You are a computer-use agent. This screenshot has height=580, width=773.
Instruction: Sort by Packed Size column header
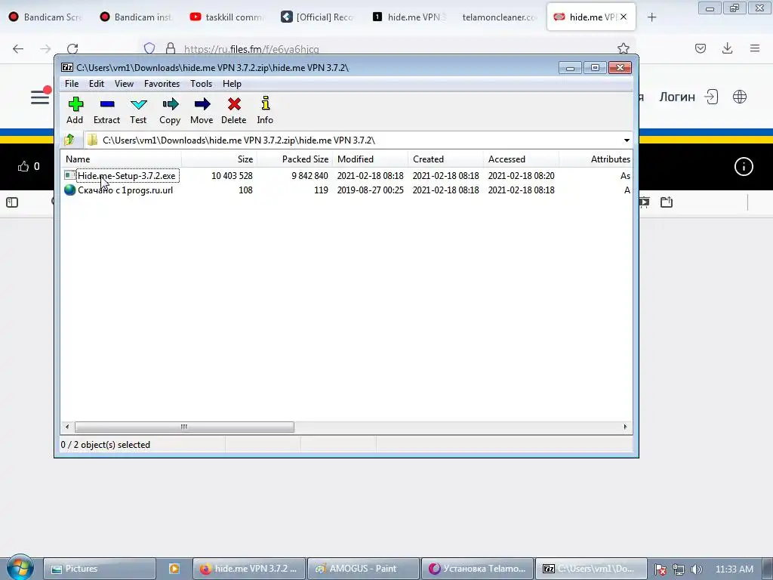[x=295, y=159]
